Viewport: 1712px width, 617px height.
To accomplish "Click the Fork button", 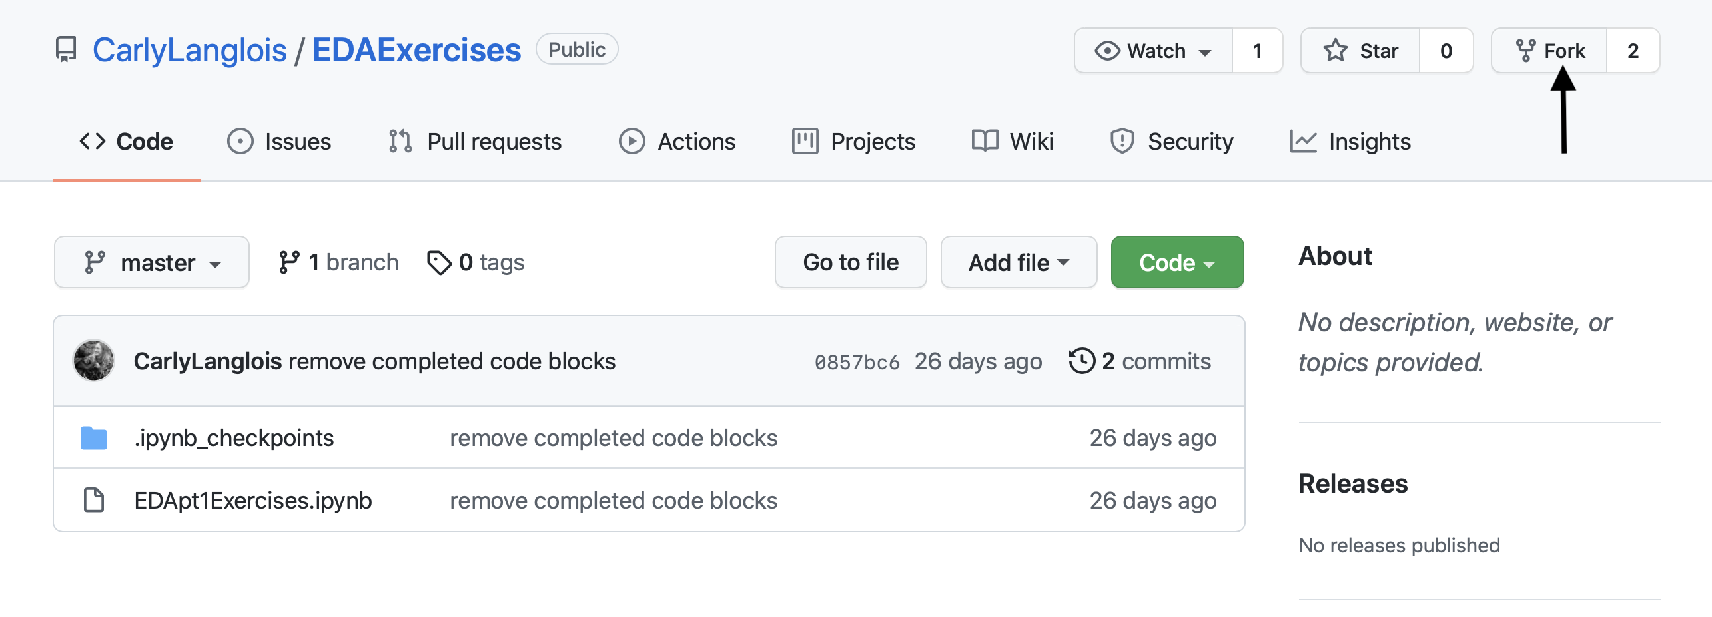I will 1549,51.
